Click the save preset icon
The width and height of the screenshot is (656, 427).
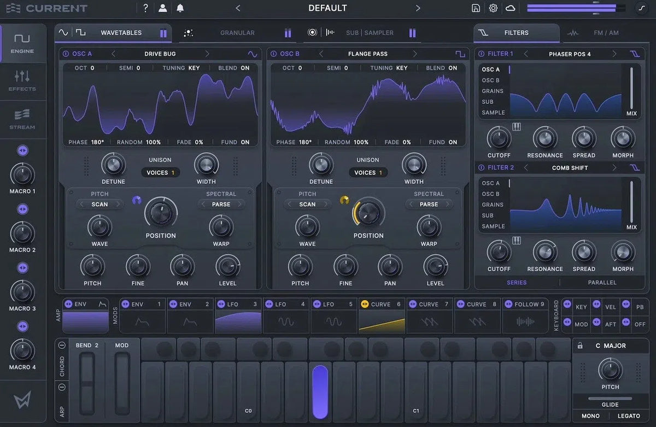coord(476,8)
